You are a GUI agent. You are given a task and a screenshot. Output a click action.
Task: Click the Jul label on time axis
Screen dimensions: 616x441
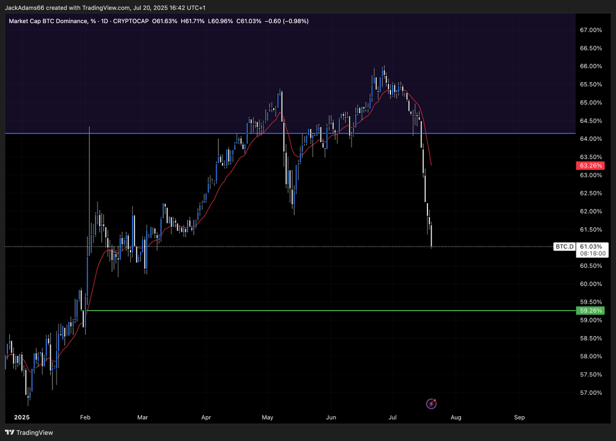click(x=393, y=417)
